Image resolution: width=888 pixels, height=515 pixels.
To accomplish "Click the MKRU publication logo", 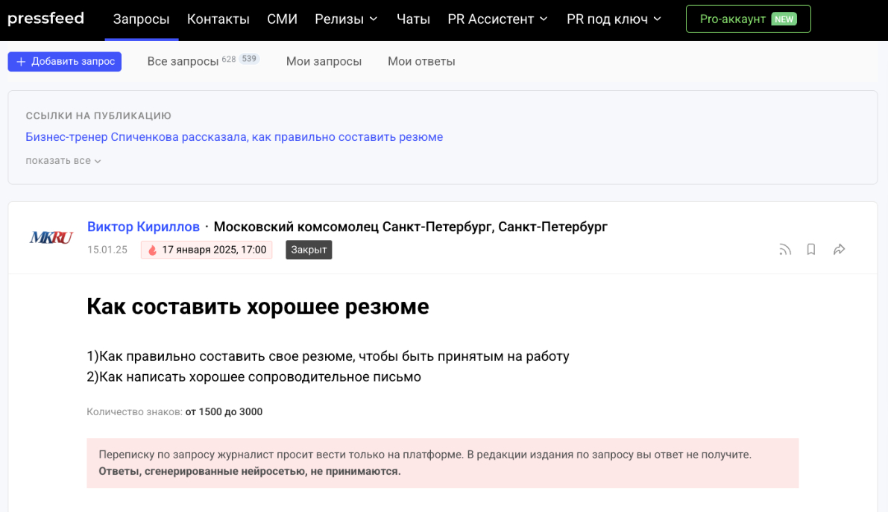I will pyautogui.click(x=51, y=238).
